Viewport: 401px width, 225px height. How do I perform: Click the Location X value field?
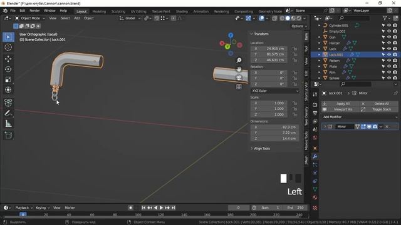pos(269,49)
